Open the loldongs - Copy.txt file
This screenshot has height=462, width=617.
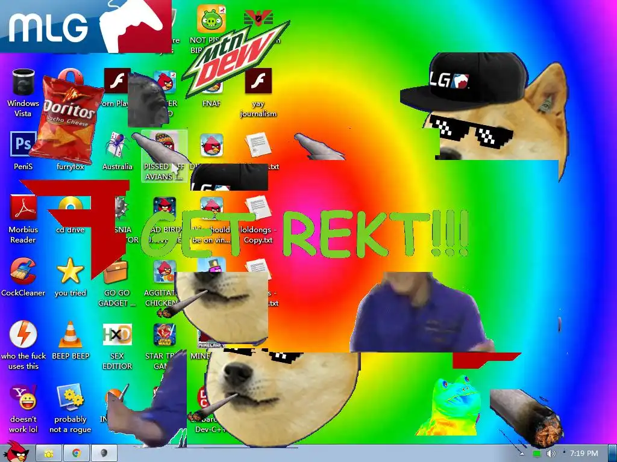[258, 208]
